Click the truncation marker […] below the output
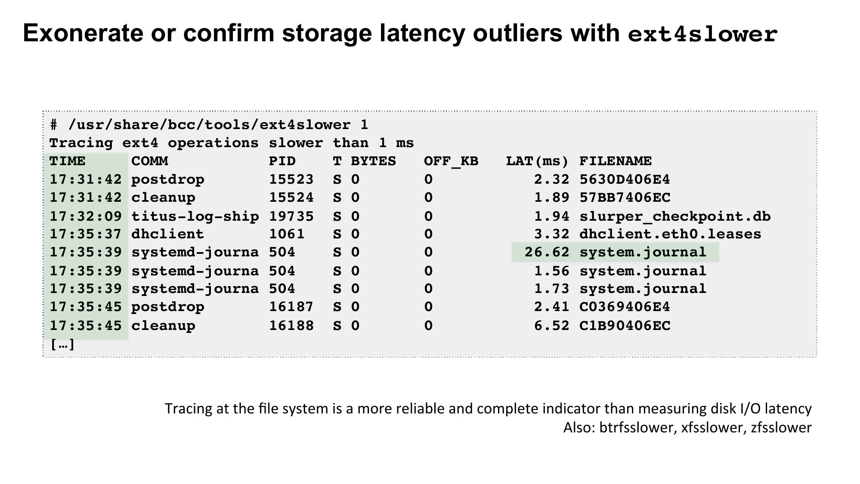860x484 pixels. 63,344
